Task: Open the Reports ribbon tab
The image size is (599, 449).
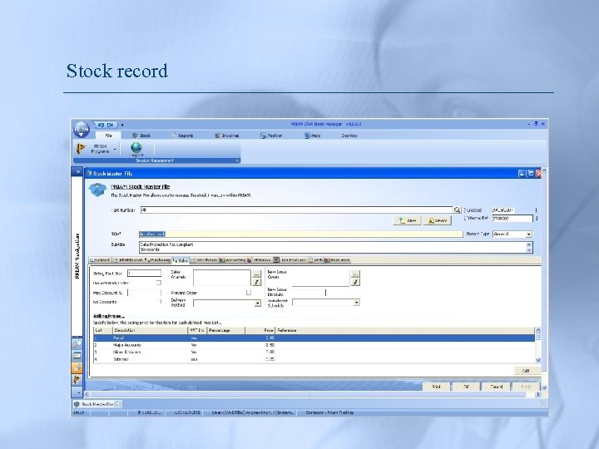Action: 182,136
